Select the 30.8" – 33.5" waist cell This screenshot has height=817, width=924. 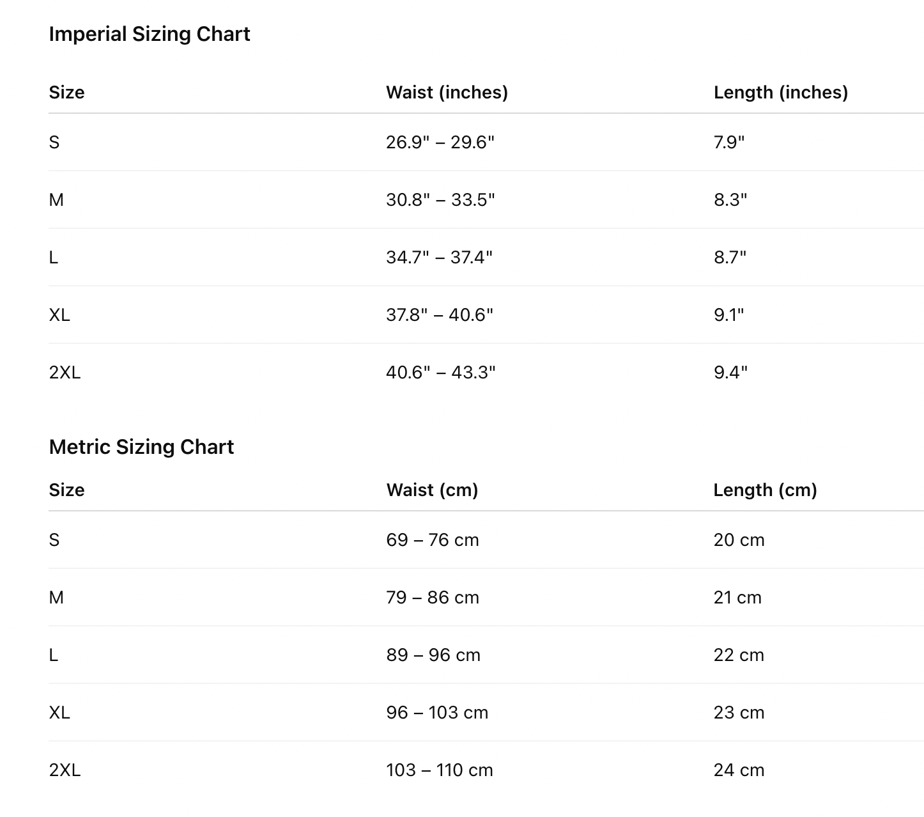[440, 199]
